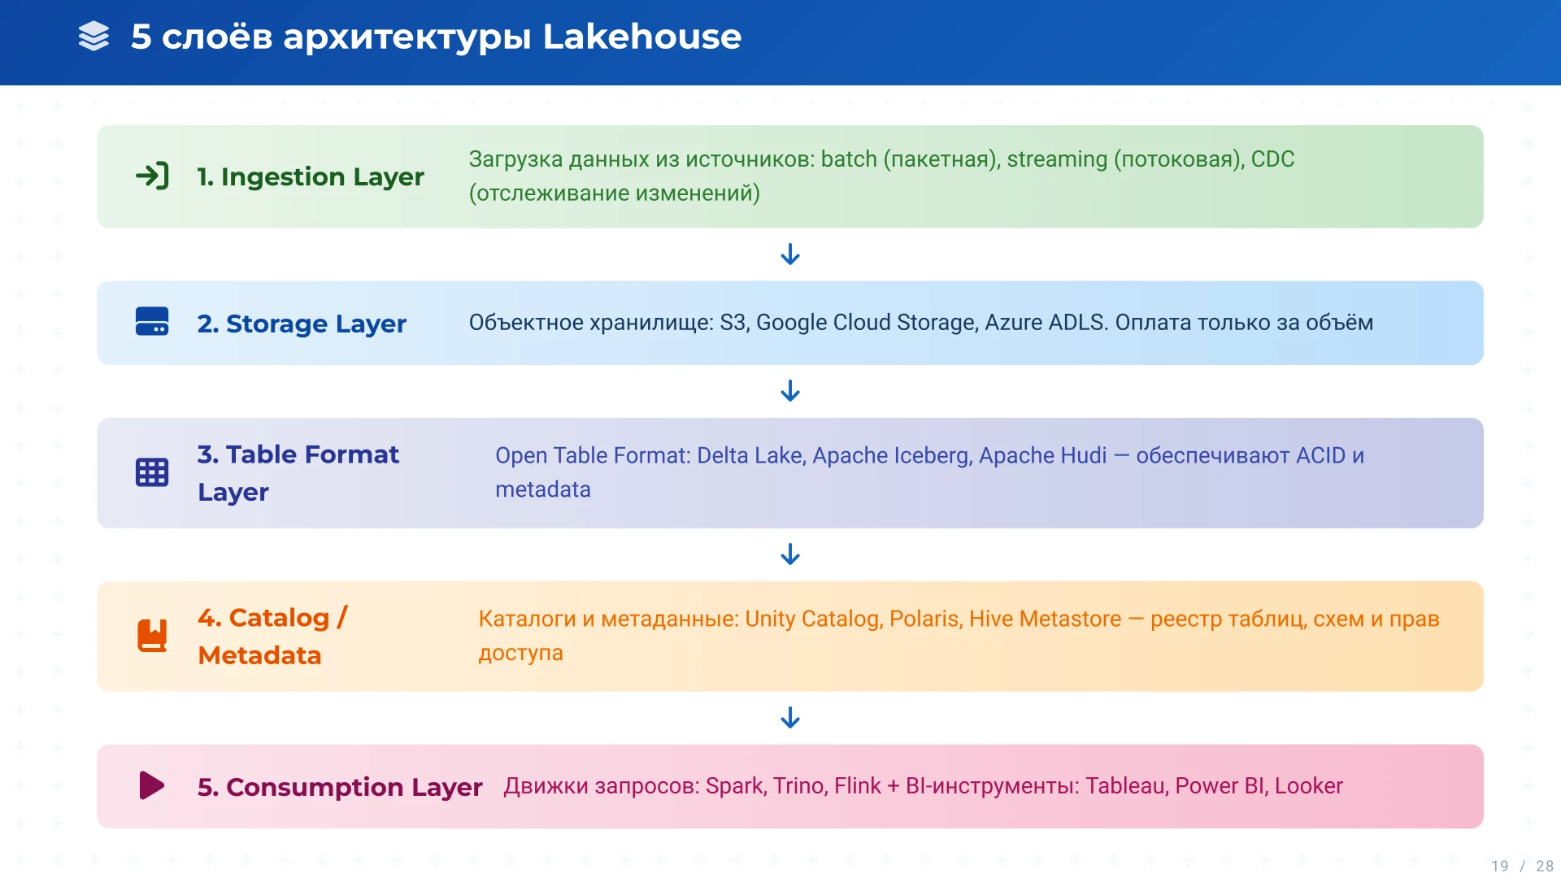Viewport: 1561px width, 878px height.
Task: Click the Storage Layer server icon
Action: click(x=152, y=322)
